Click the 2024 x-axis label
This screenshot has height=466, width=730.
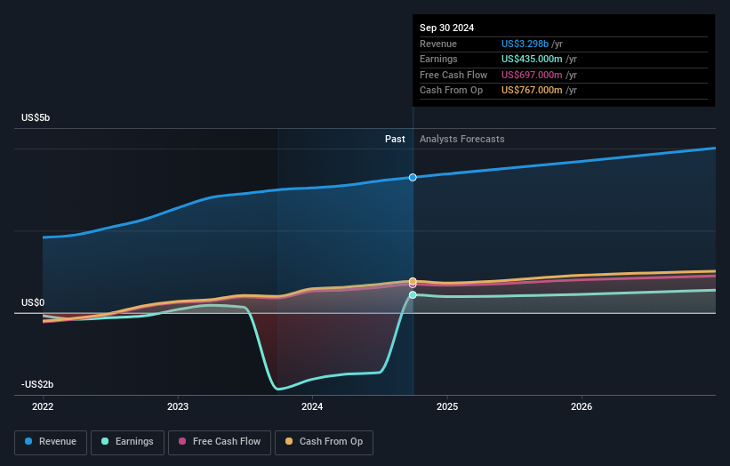(312, 407)
